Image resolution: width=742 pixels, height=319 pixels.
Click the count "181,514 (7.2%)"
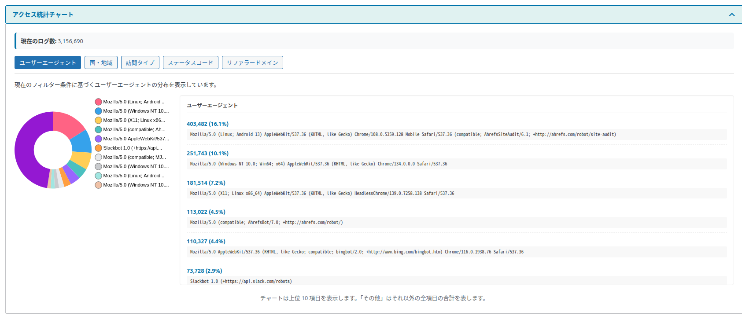pyautogui.click(x=206, y=183)
